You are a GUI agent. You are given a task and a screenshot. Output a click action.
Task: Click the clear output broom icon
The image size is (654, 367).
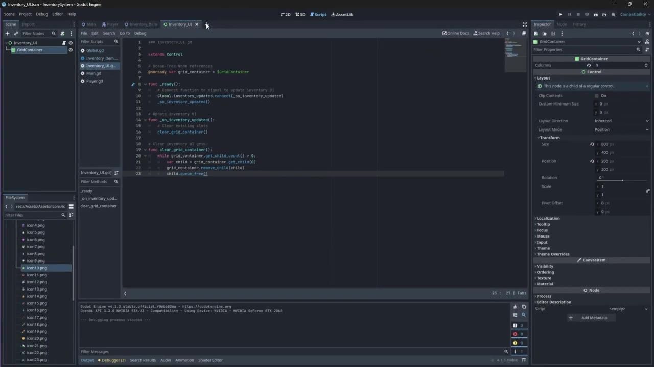[515, 307]
